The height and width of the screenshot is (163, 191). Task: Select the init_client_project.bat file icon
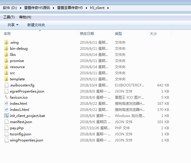(6, 116)
